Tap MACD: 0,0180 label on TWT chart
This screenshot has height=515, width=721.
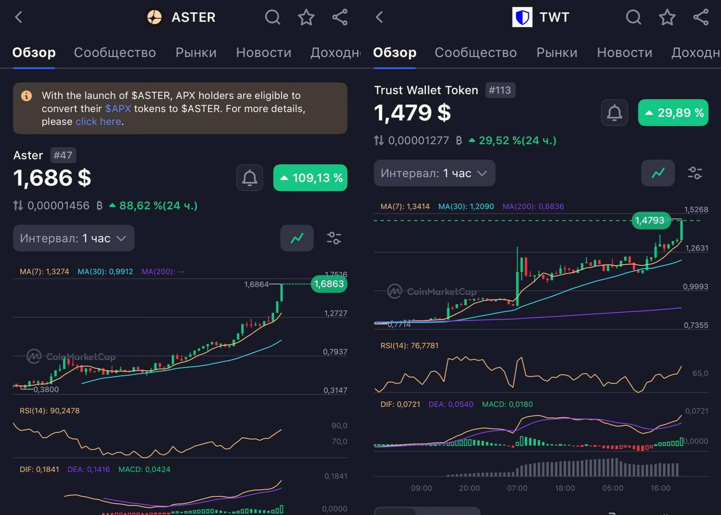tap(508, 404)
